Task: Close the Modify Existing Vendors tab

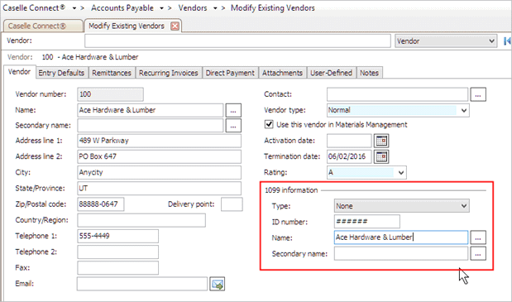Action: [175, 26]
